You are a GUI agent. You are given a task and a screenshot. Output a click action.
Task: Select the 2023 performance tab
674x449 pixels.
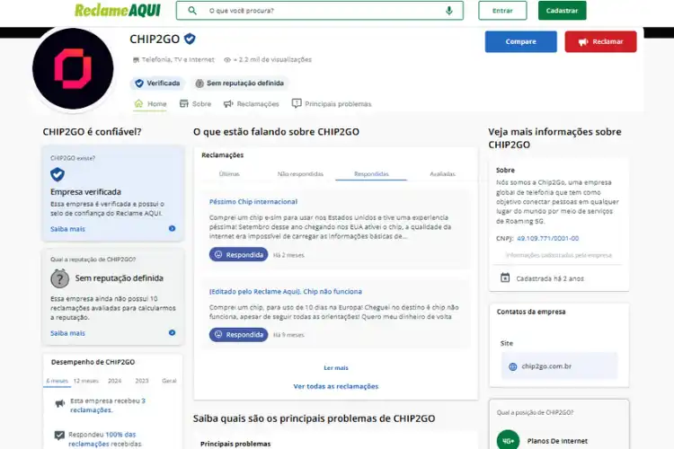142,381
